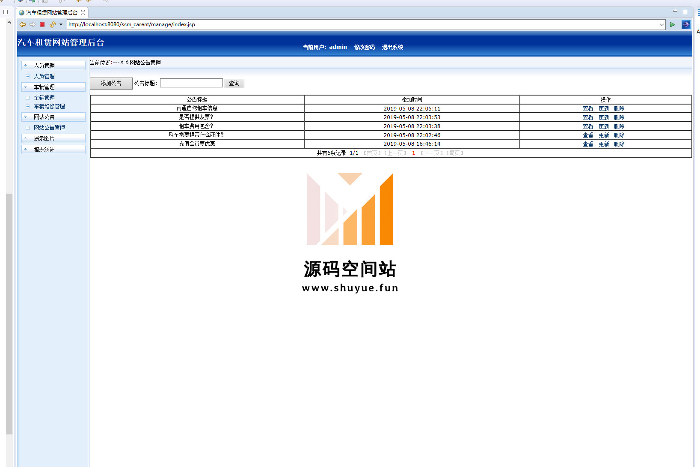Maximize the editor area view
This screenshot has height=467, width=700.
click(x=685, y=12)
